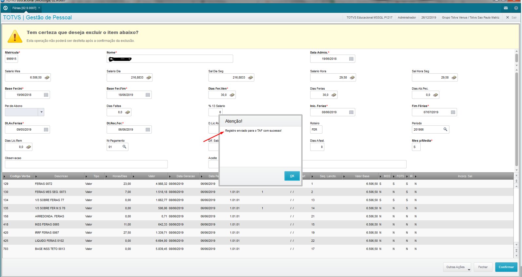Image resolution: width=522 pixels, height=277 pixels.
Task: Click the Nome input field
Action: pyautogui.click(x=170, y=59)
